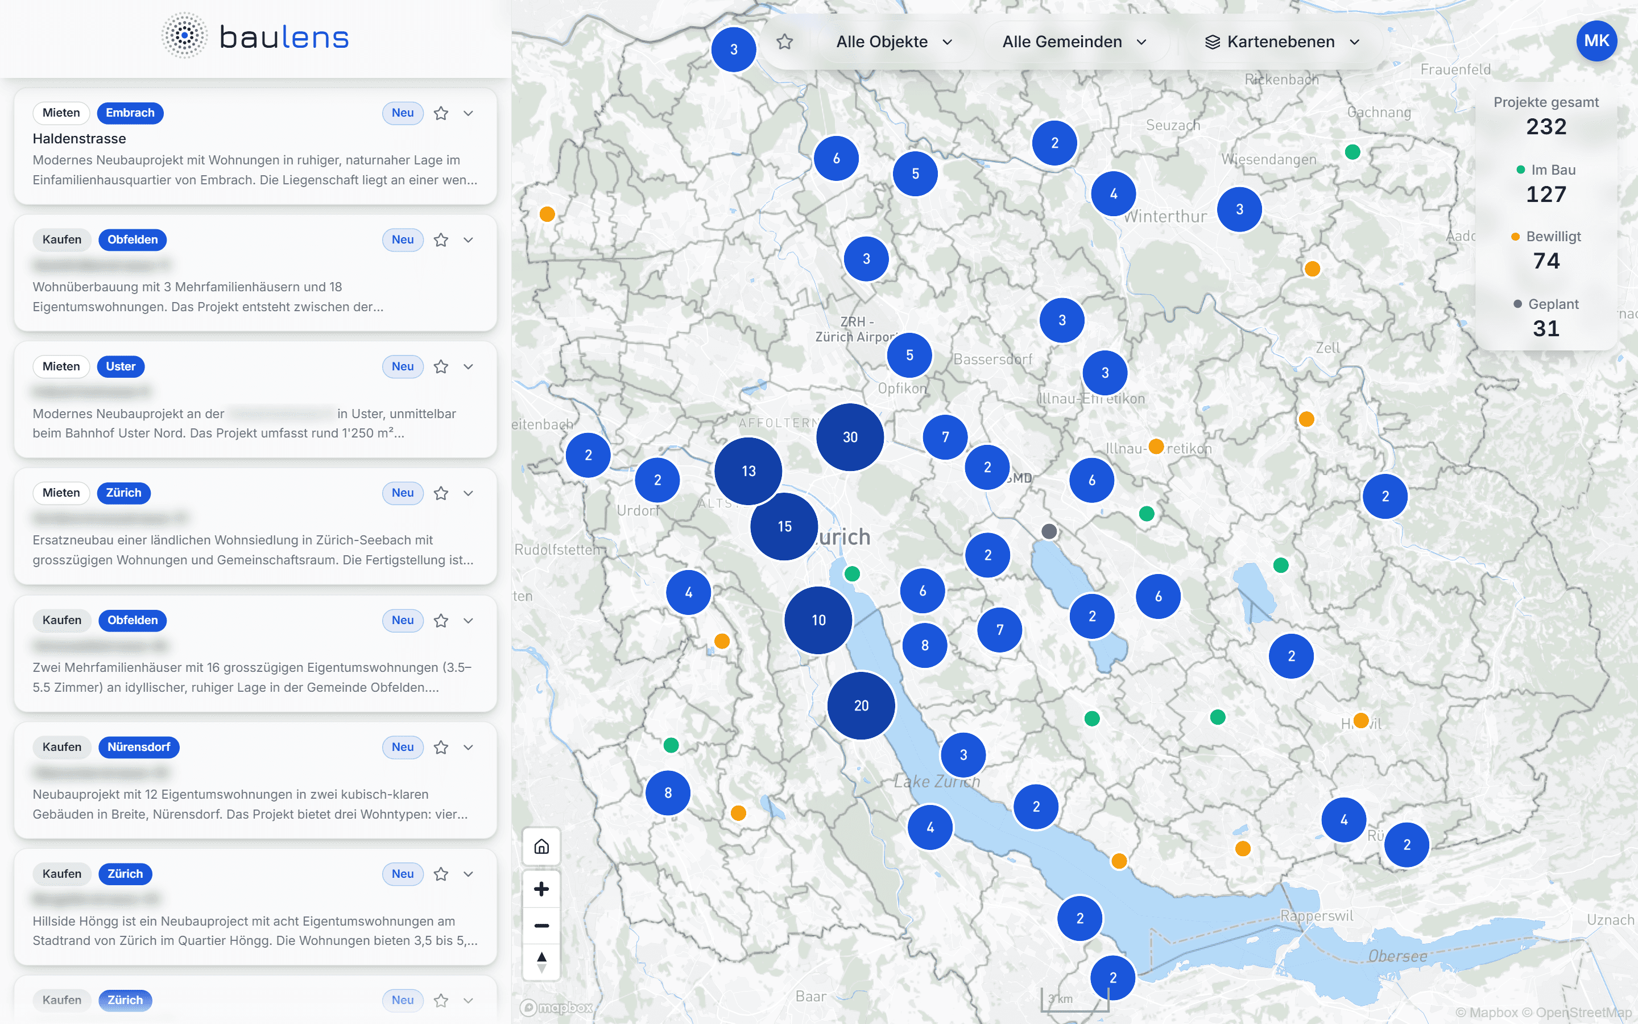Viewport: 1638px width, 1024px height.
Task: Star the Hillside Höngg listing
Action: coord(441,874)
